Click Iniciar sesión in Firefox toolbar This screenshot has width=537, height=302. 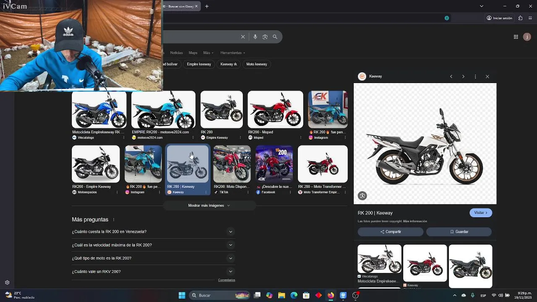pyautogui.click(x=500, y=18)
